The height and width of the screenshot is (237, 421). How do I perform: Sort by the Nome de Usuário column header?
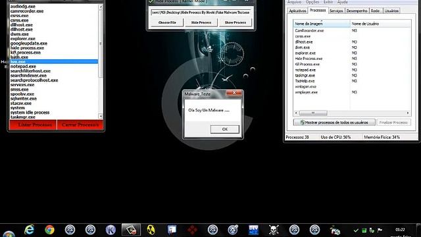pos(380,24)
